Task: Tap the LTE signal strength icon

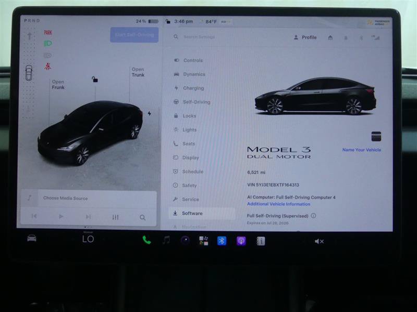Action: coord(375,38)
